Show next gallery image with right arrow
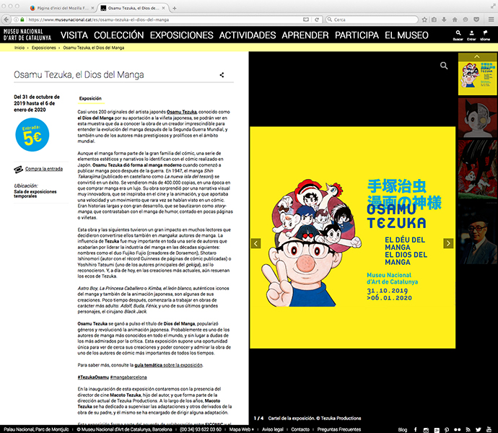The image size is (498, 433). (x=448, y=243)
